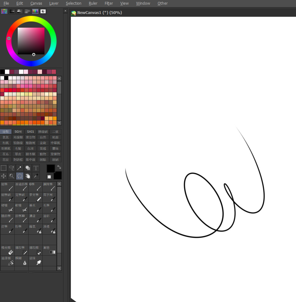Toggle the color mixer panel
Viewport: 296px width, 302px height.
[x=27, y=11]
